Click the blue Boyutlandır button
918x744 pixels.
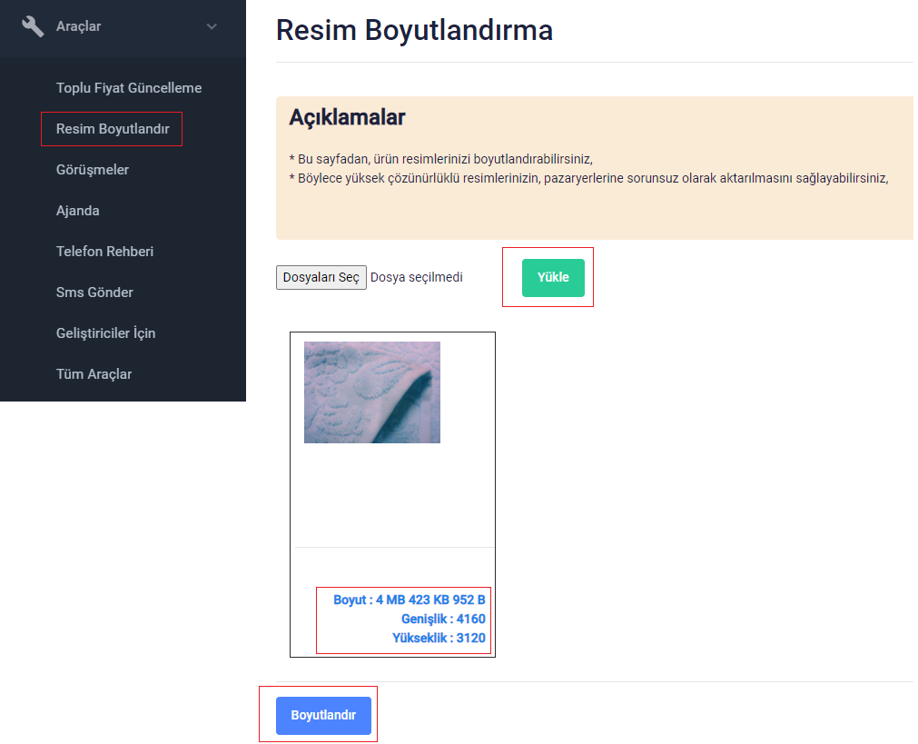pos(324,715)
